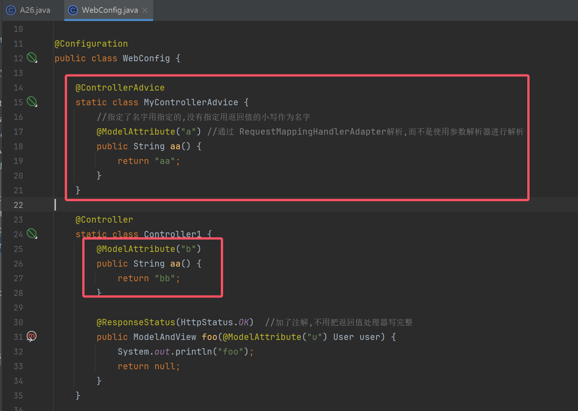This screenshot has height=411, width=578.
Task: Click @ModelAttribute("u") parameter annotation
Action: coord(275,337)
